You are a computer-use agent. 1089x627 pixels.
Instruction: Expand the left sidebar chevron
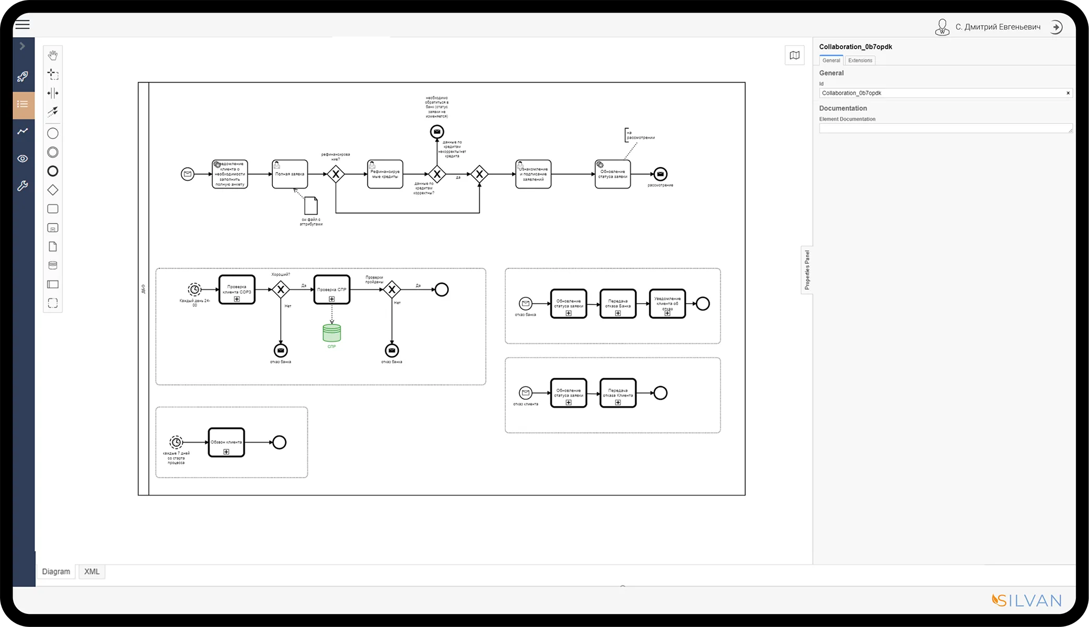click(22, 46)
